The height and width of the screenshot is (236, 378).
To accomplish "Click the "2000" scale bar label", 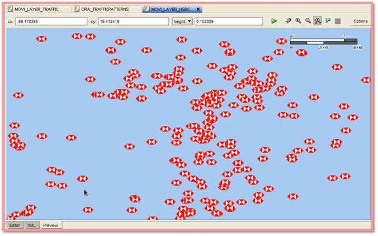I will (324, 48).
